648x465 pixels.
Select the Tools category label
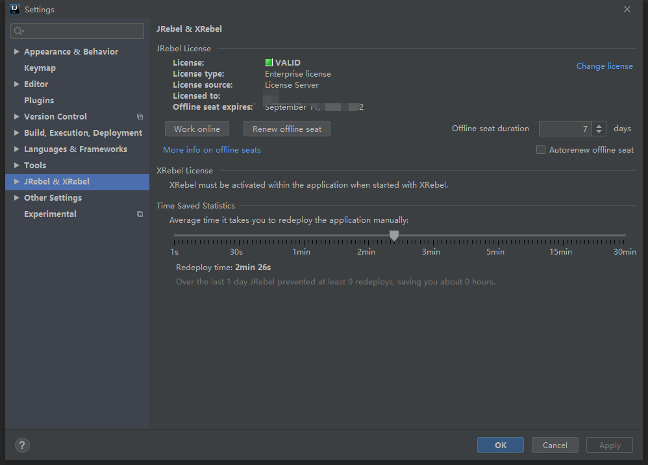pos(35,166)
